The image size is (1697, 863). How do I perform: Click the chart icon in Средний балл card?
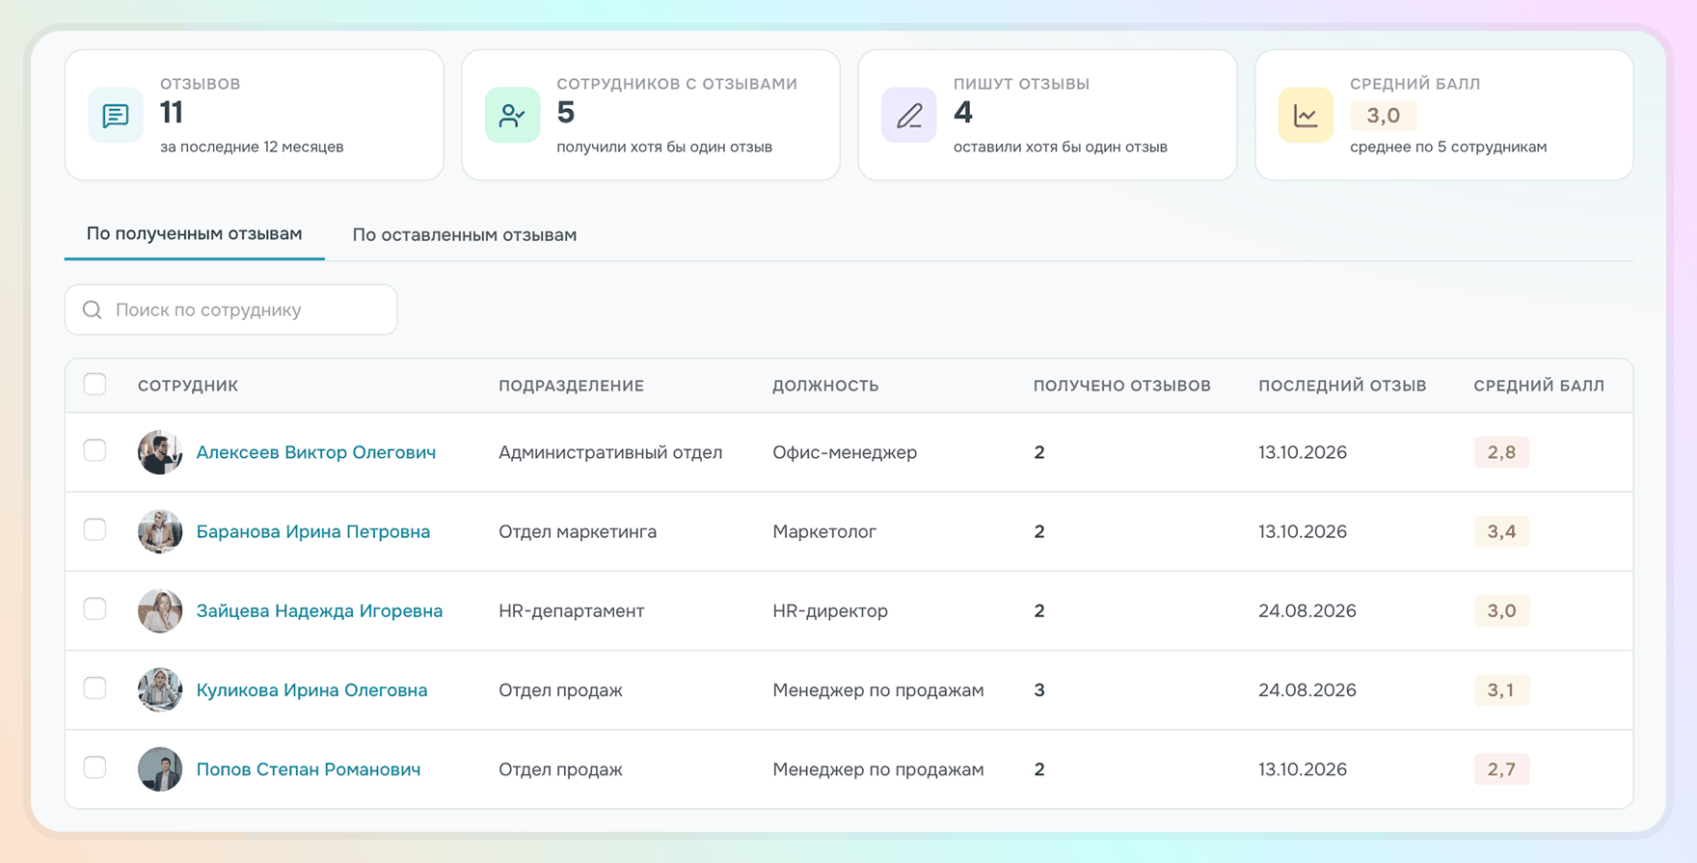point(1306,116)
